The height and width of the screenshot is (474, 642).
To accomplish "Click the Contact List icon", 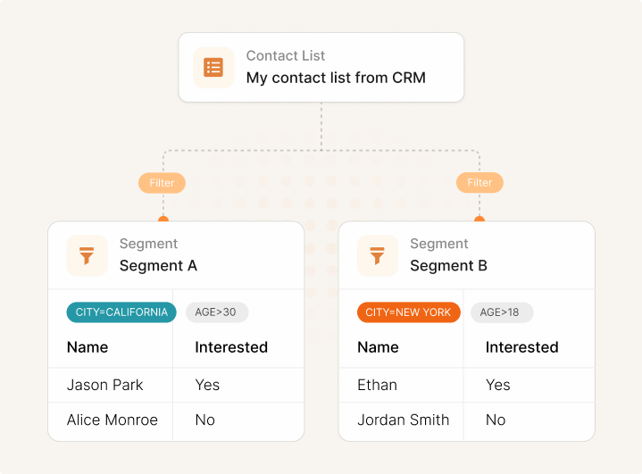I will [213, 68].
